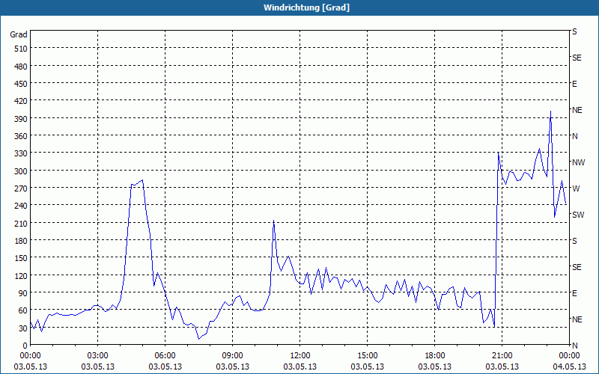Click the 90 degree axis label
Viewport: 599px width, 374px height.
(23, 293)
